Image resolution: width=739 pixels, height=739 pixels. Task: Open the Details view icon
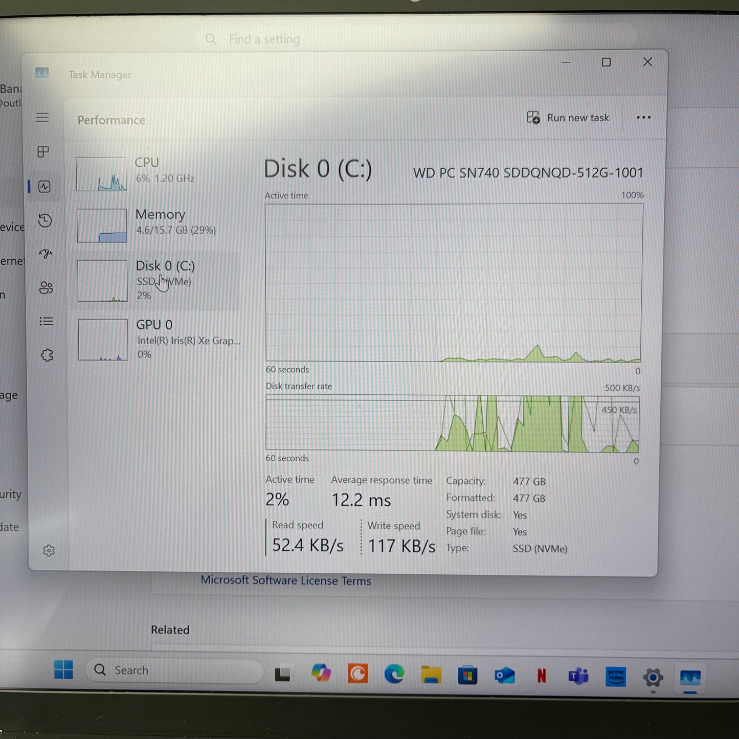coord(47,321)
